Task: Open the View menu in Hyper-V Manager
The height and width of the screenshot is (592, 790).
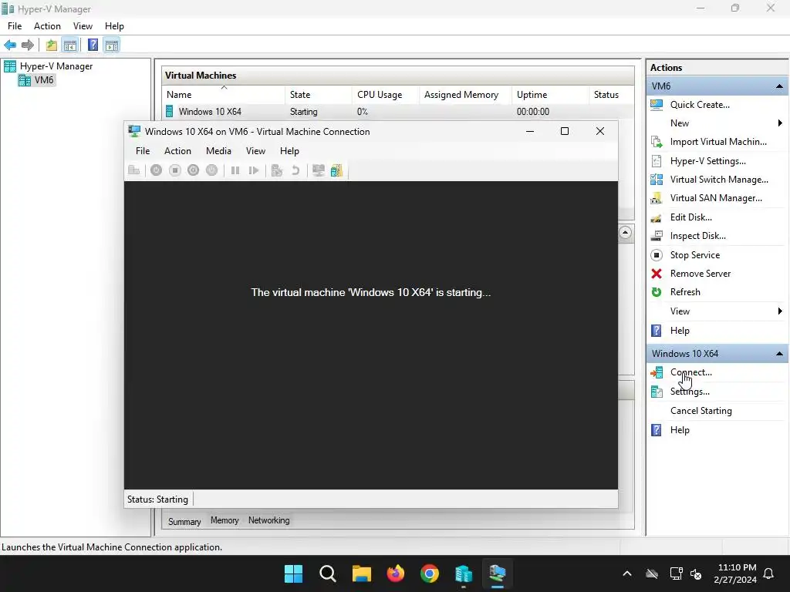Action: tap(83, 26)
